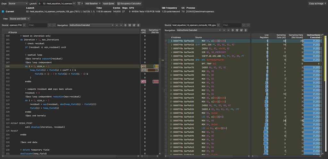
Task: Select SASS row 2 'SHFL.IDX PT, RZ, RZ, RZ, RZ'
Action: 208,45
